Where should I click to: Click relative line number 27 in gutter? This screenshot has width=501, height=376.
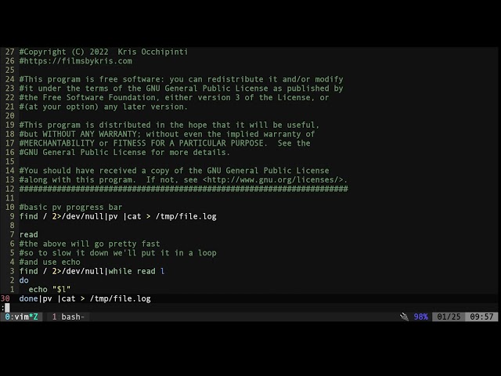10,52
